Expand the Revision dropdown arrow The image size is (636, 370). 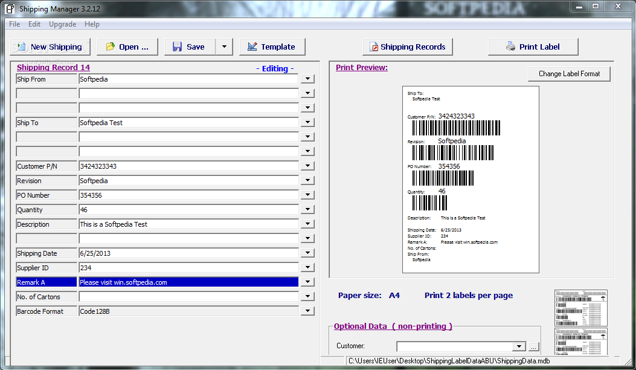click(308, 180)
